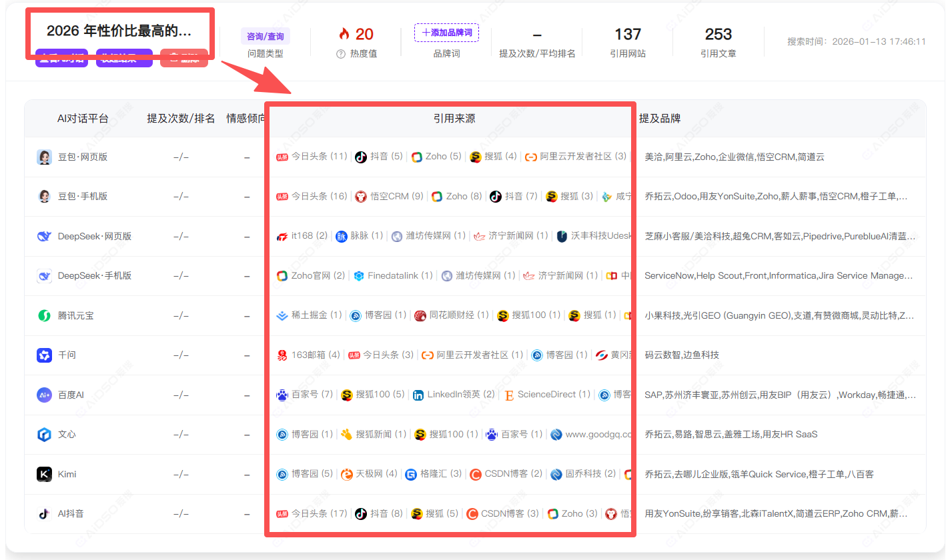Click the 豆包·网页版 avatar icon
The image size is (950, 560).
44,157
